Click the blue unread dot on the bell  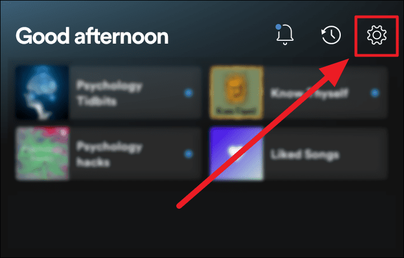click(278, 26)
